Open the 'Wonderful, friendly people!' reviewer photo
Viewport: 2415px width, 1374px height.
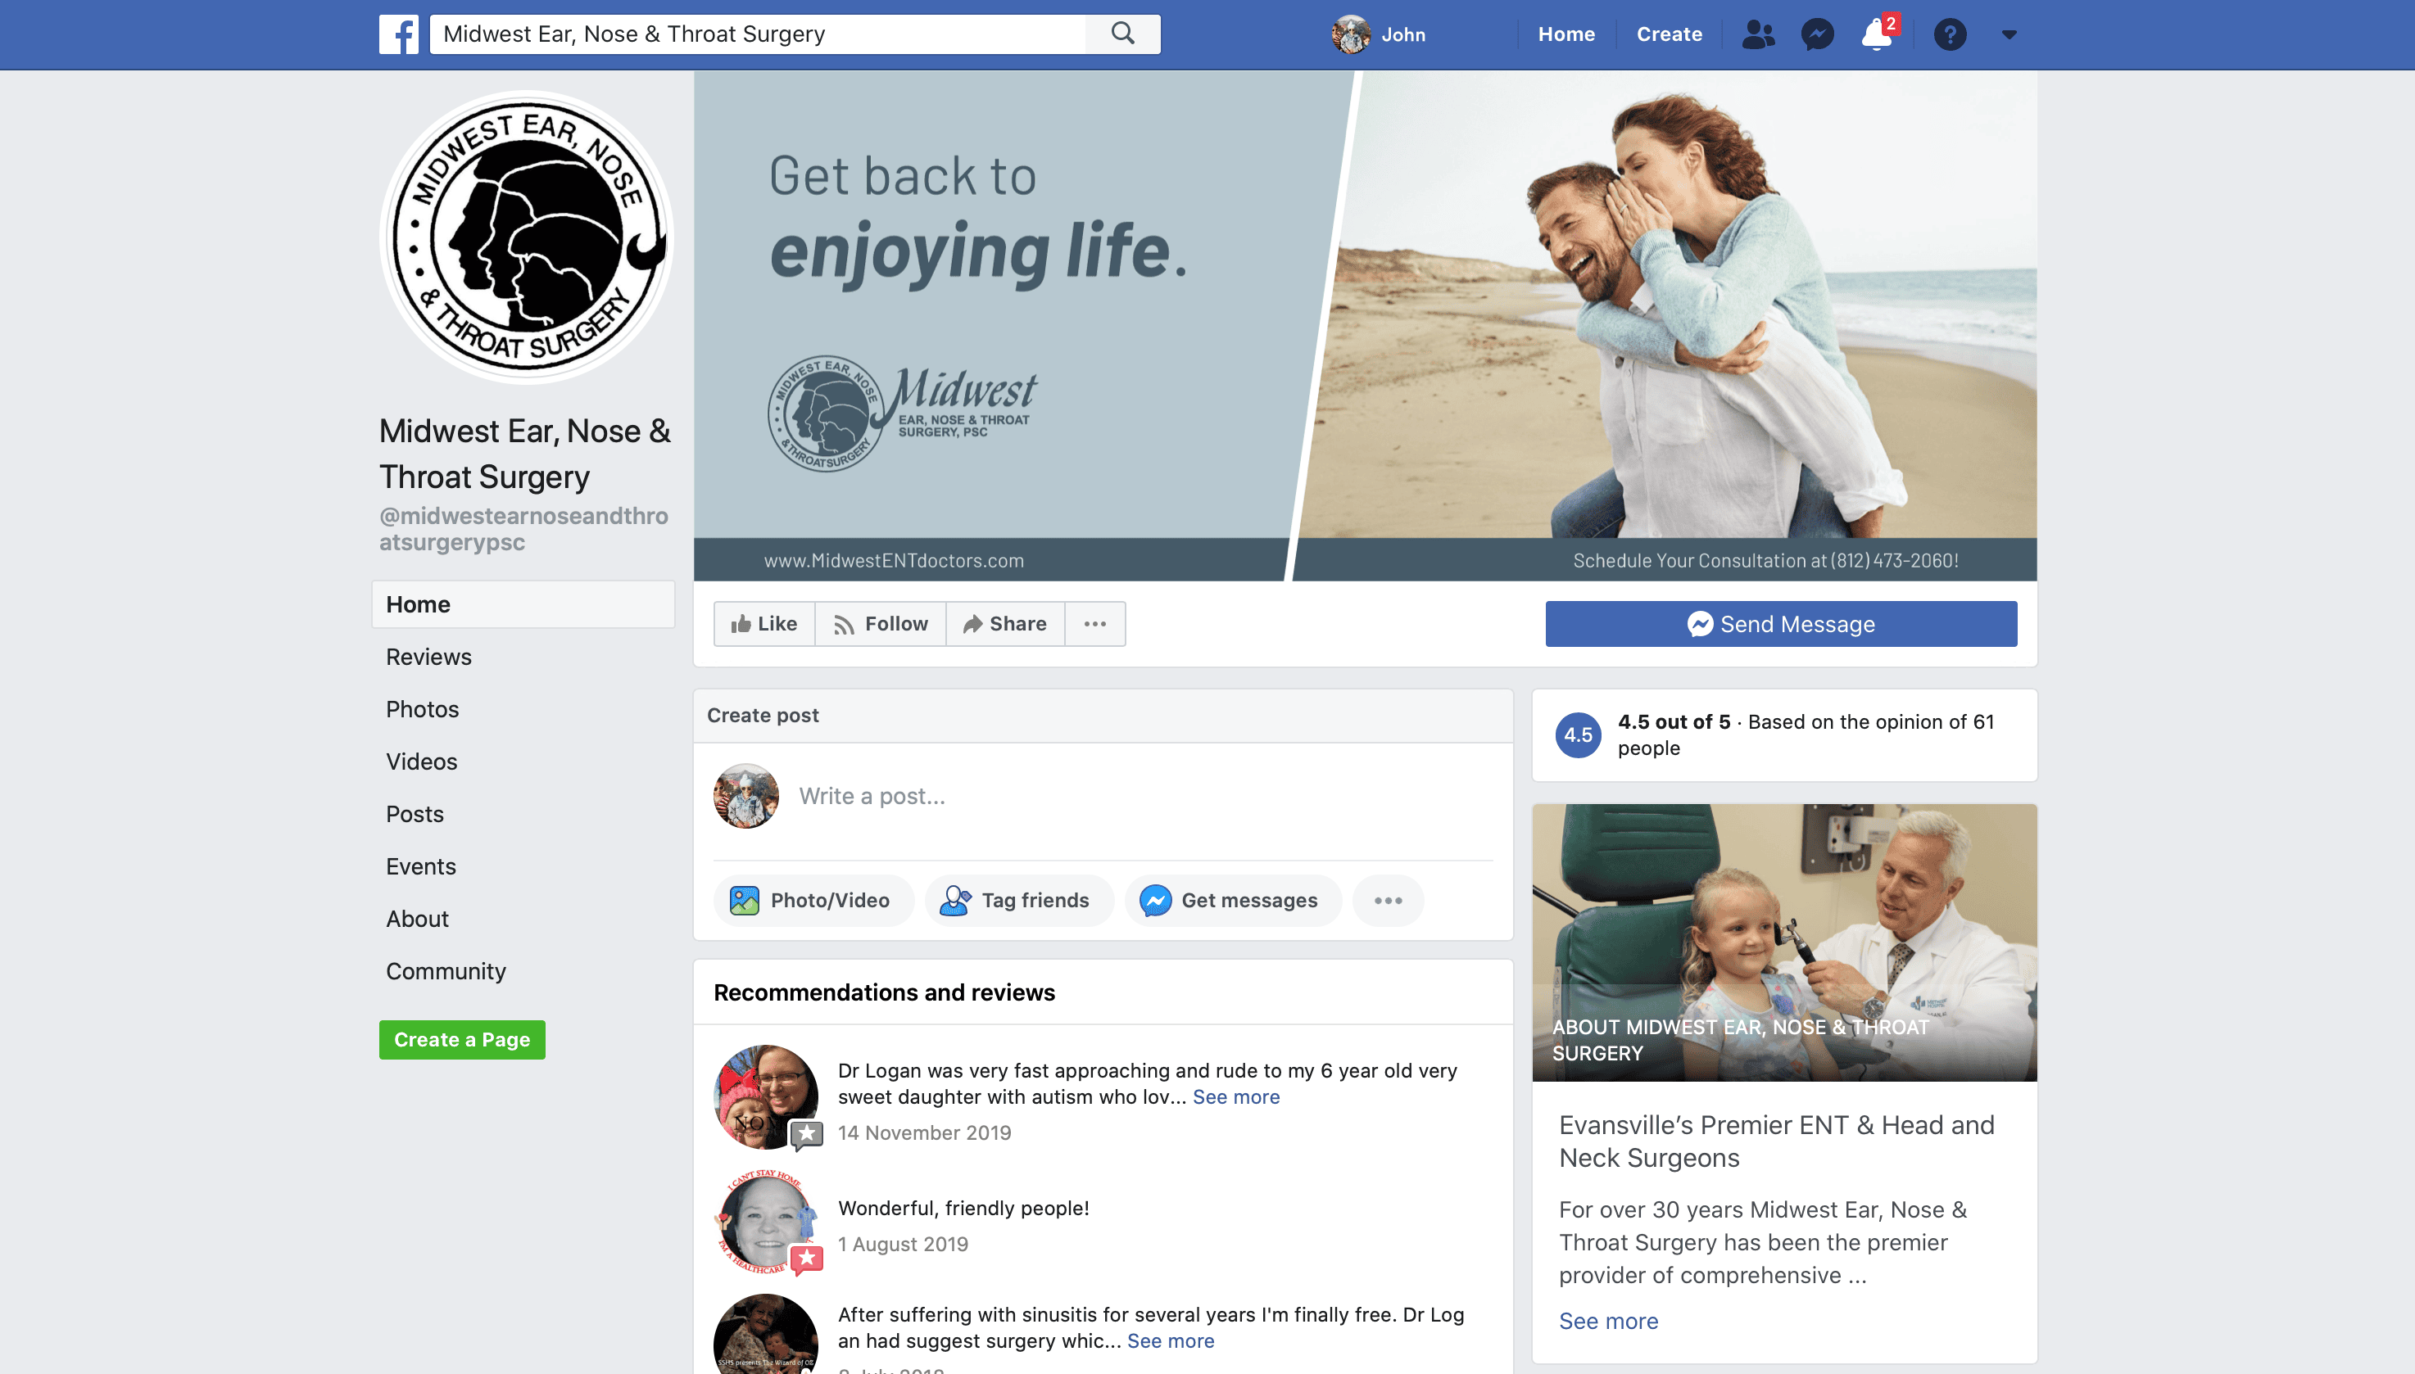pos(766,1222)
